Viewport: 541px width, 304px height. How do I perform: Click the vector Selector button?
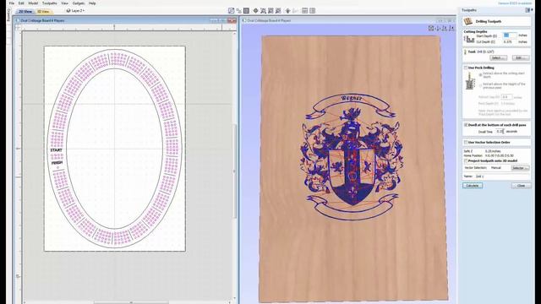521,168
